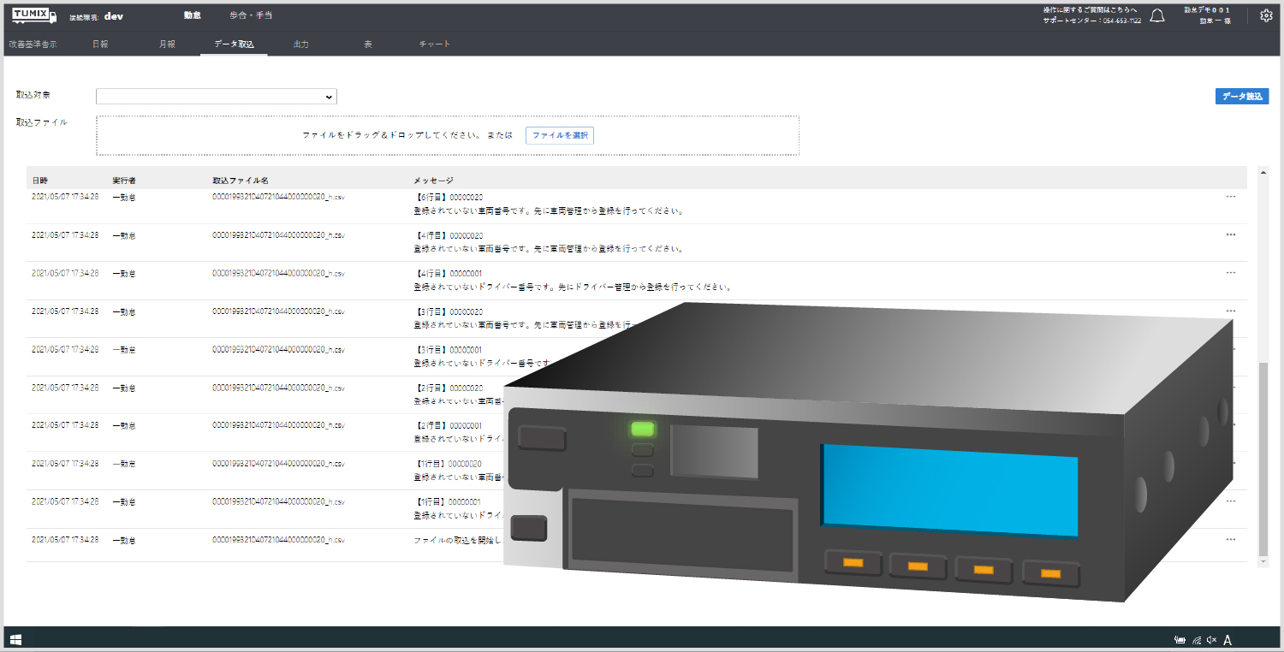Click the IME input mode A icon
The width and height of the screenshot is (1284, 652).
[1228, 640]
